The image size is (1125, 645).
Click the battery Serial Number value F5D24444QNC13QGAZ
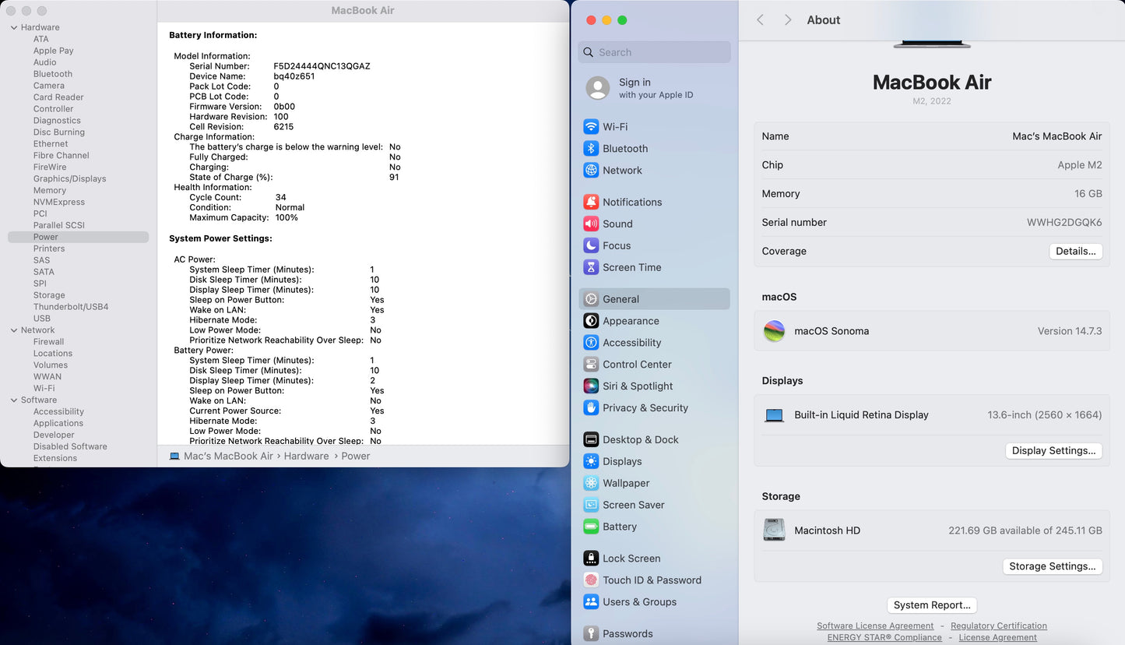322,66
